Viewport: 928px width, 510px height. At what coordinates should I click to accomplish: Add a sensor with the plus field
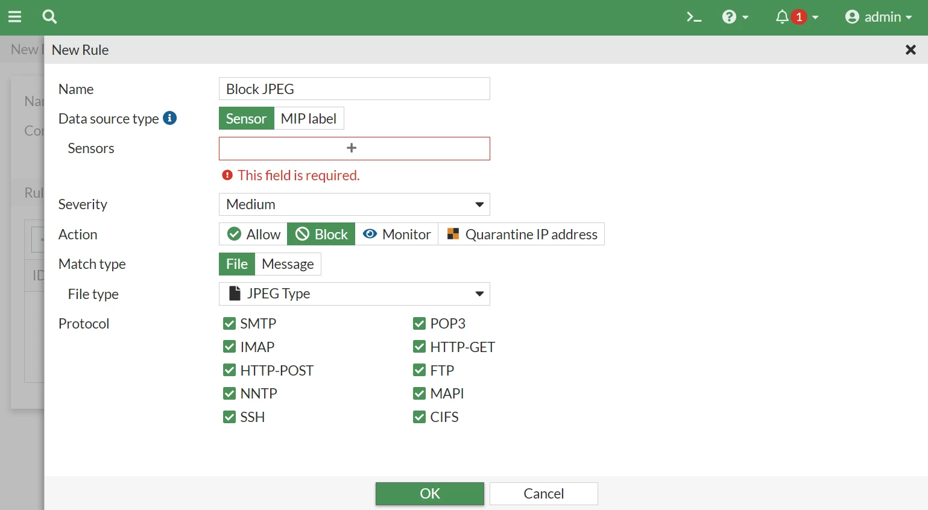pyautogui.click(x=355, y=148)
